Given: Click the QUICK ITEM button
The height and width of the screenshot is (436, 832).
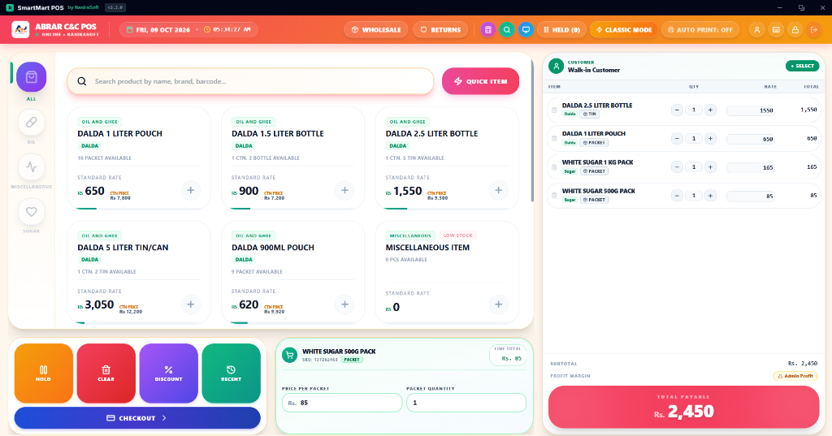Looking at the screenshot, I should pos(481,81).
